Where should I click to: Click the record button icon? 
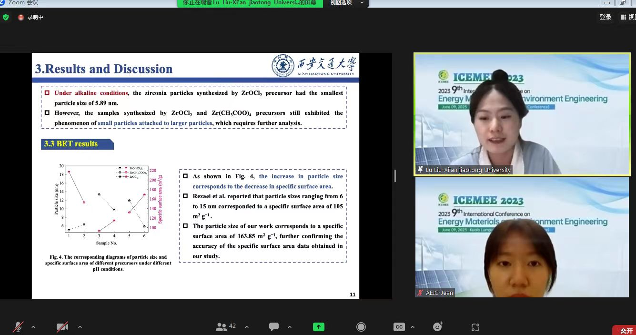[361, 327]
